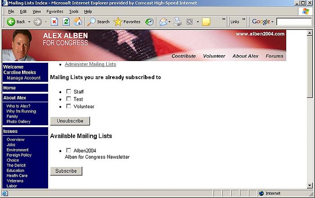The height and width of the screenshot is (198, 315).
Task: Open the Favorites menu
Action: click(x=54, y=11)
